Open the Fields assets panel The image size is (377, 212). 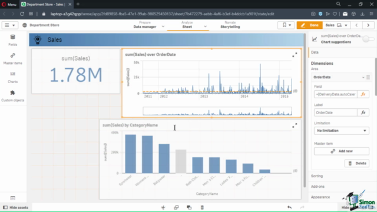13,40
